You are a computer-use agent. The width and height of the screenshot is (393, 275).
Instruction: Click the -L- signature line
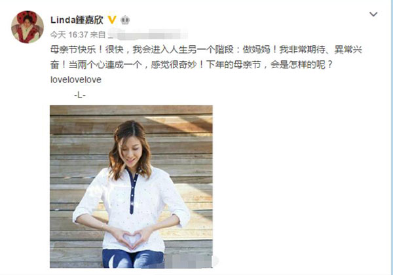(80, 95)
